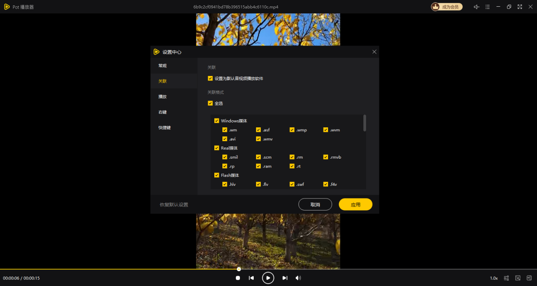Uncheck 设置为默认音视频播放软件 checkbox

[x=210, y=79]
